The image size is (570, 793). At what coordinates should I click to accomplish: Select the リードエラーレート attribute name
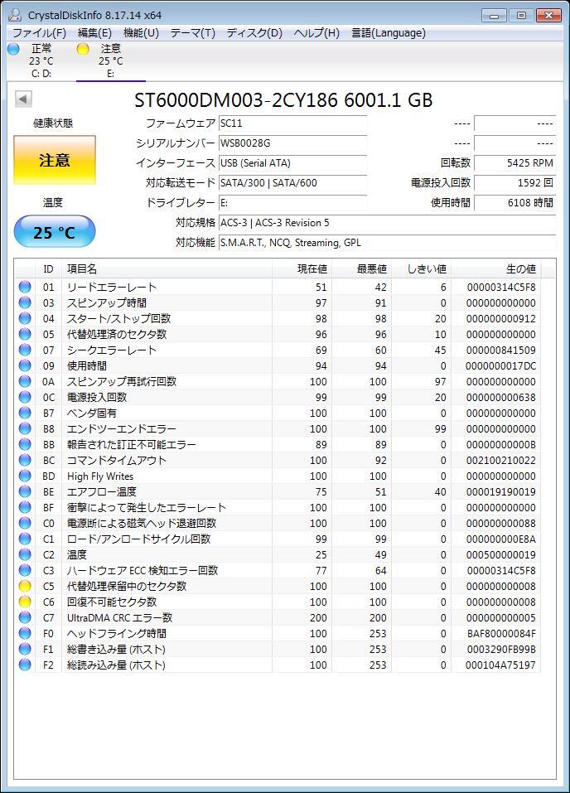112,288
